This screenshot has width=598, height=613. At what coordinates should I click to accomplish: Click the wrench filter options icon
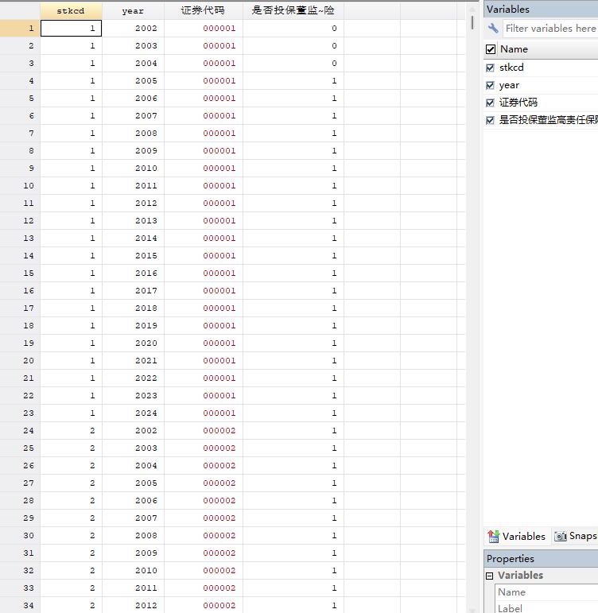point(493,29)
